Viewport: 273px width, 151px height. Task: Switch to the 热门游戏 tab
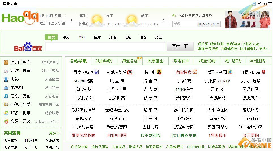[233, 61]
